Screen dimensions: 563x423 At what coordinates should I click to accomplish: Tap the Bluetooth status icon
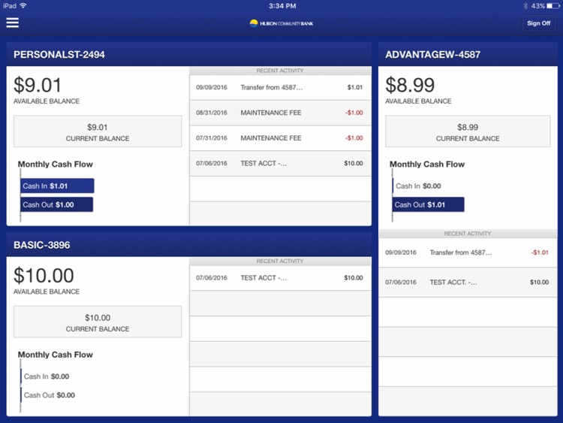click(525, 6)
